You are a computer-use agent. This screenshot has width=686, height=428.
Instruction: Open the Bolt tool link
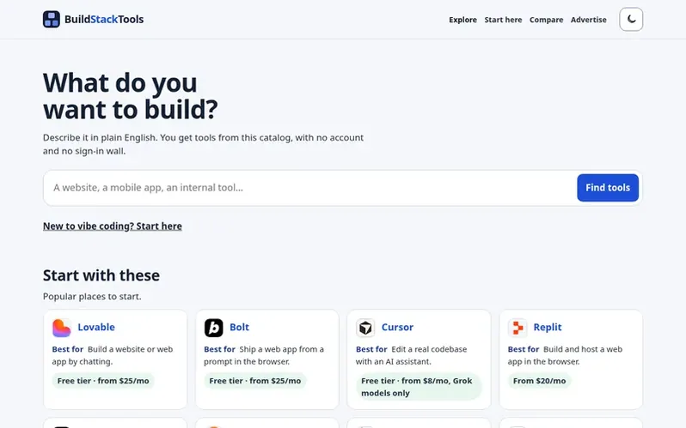239,327
